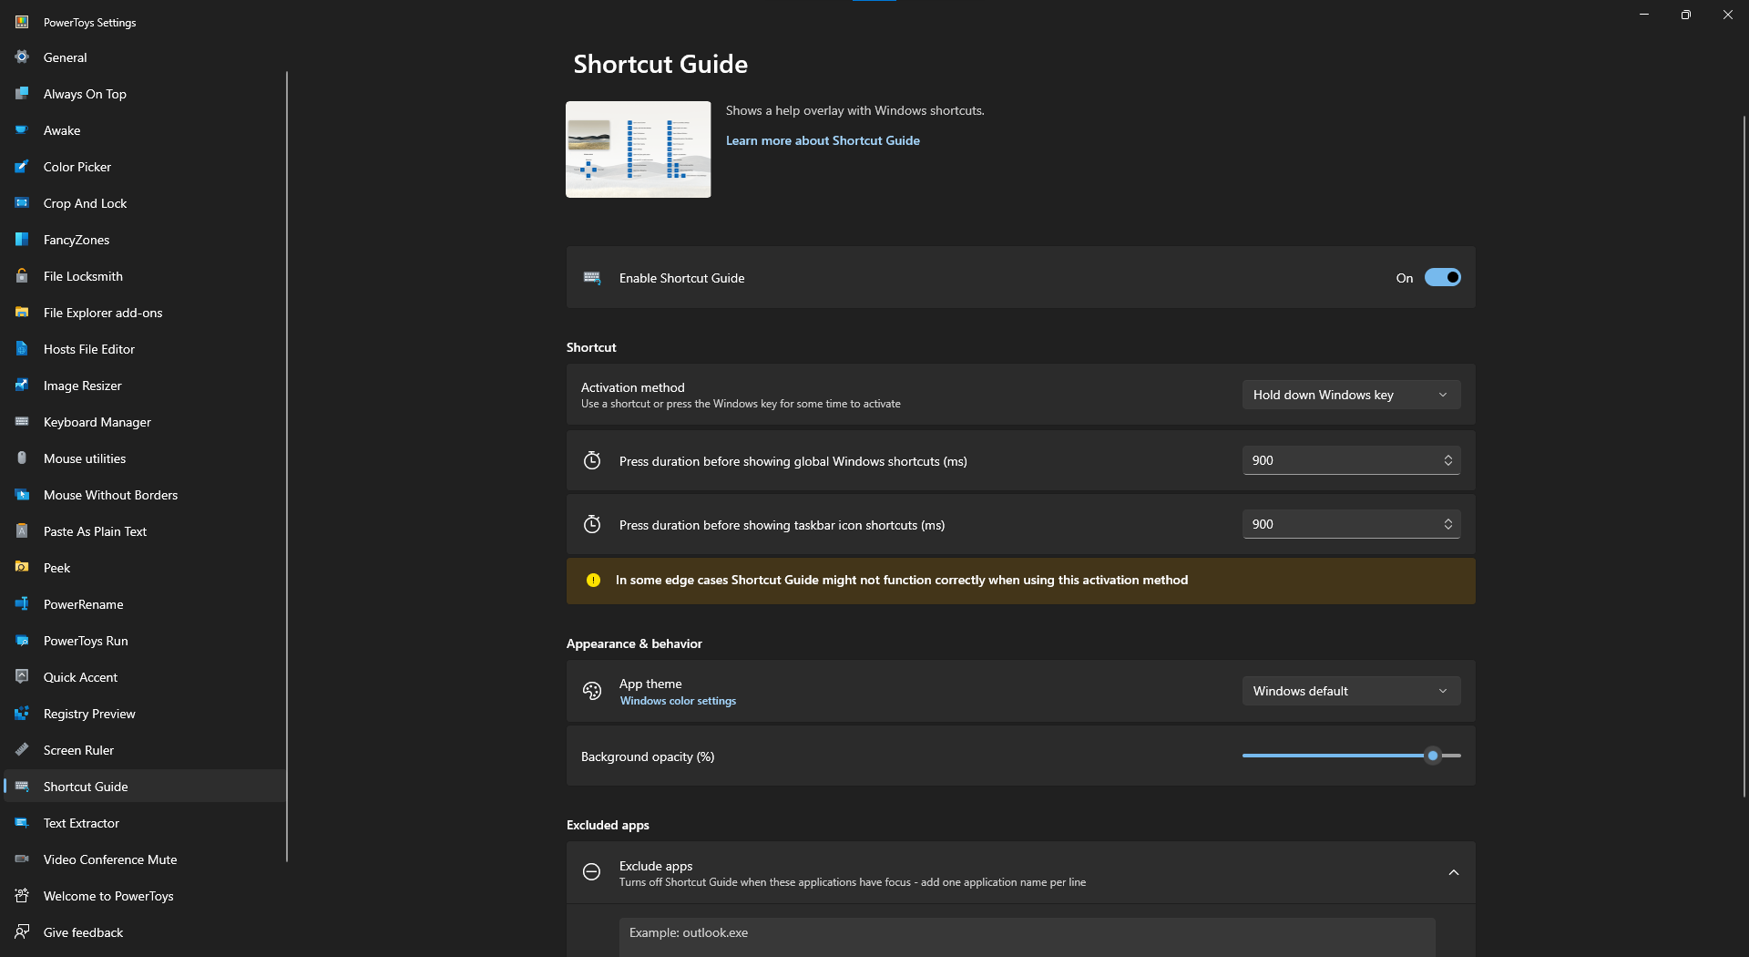This screenshot has width=1749, height=957.
Task: Open Learn more about Shortcut Guide link
Action: (823, 140)
